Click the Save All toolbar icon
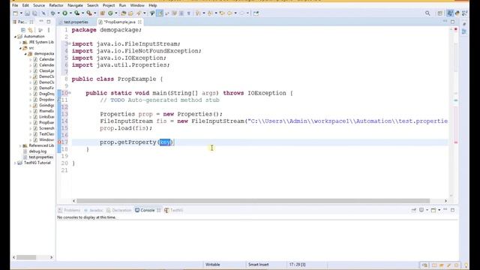The height and width of the screenshot is (270, 480). (x=34, y=13)
